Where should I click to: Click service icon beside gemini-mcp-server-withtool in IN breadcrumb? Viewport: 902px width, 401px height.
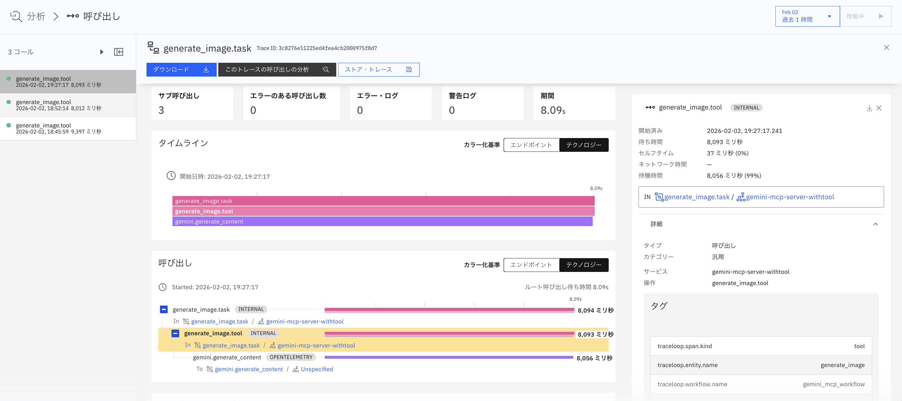(x=741, y=197)
